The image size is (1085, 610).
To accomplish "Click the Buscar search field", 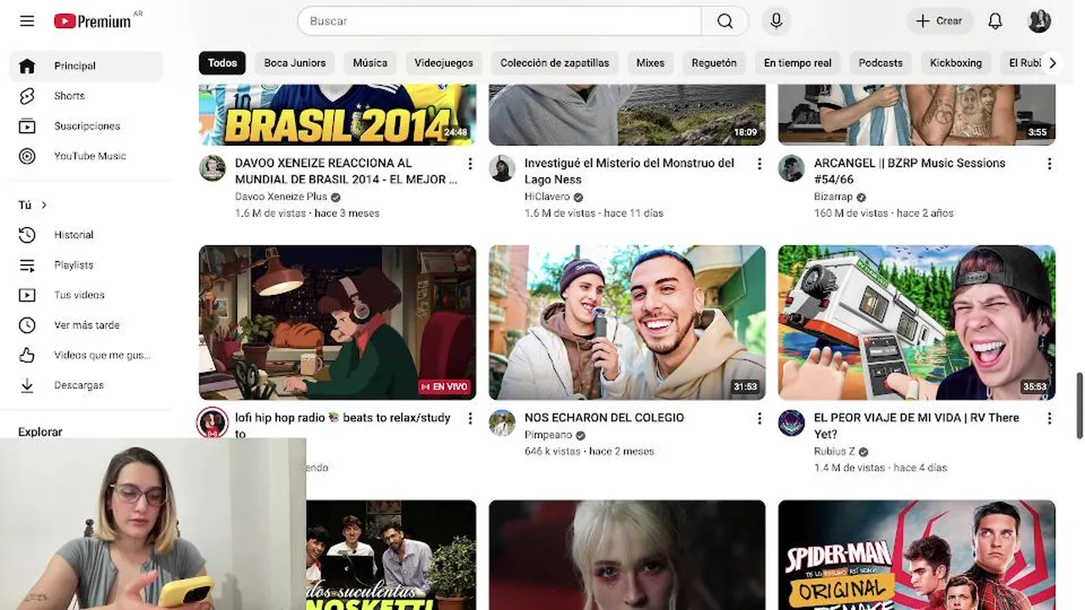I will point(500,21).
